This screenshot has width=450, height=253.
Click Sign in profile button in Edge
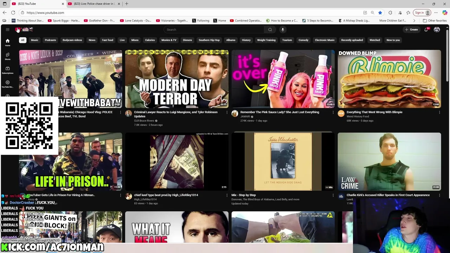point(422,13)
